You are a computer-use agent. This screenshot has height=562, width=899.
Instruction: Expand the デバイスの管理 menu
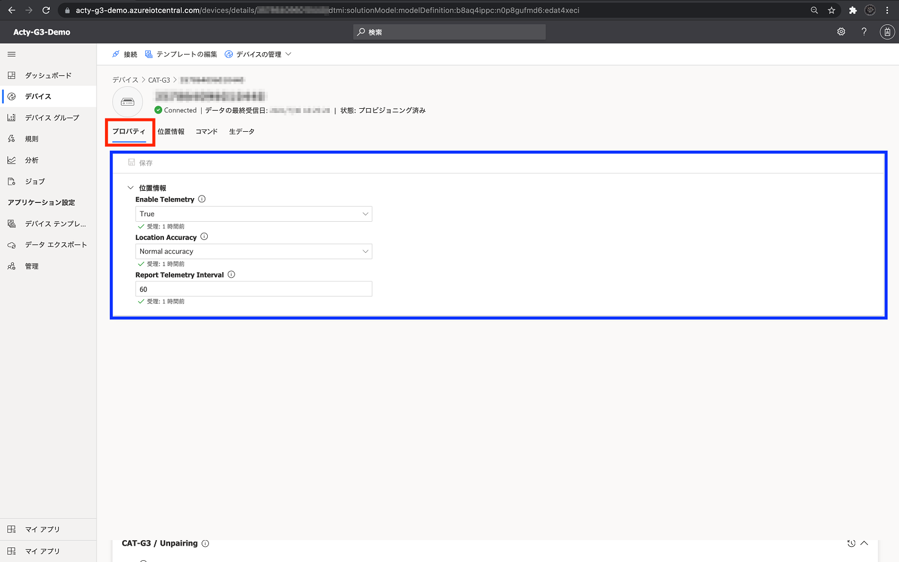258,54
